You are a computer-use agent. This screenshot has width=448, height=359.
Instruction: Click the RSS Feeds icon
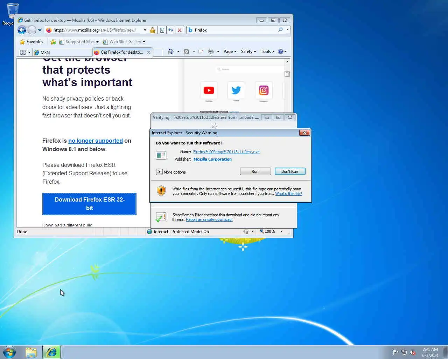click(x=186, y=52)
